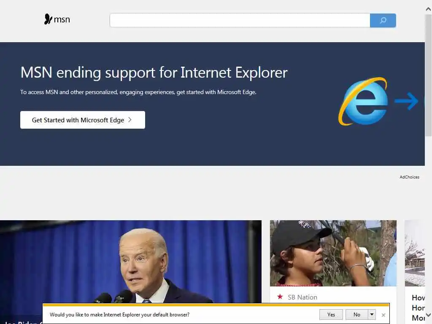Click the vertical scrollbar thumb
Image resolution: width=432 pixels, height=324 pixels.
[429, 75]
